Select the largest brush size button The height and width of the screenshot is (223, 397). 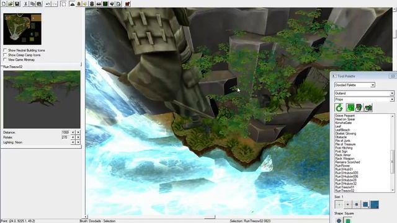pyautogui.click(x=375, y=204)
